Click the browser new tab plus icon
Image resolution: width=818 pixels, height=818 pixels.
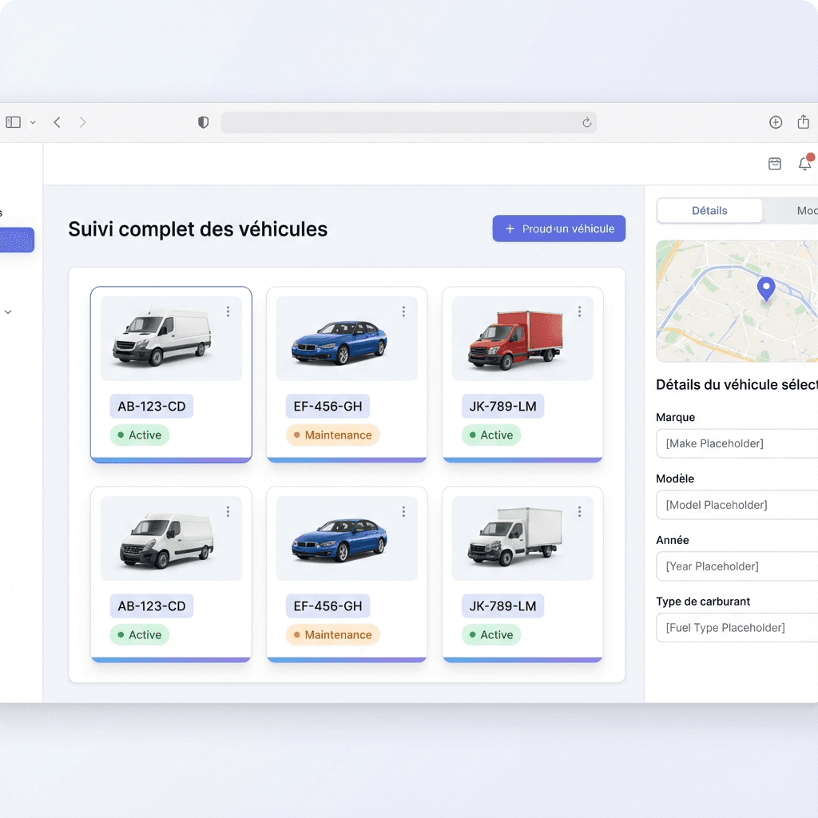(x=775, y=122)
